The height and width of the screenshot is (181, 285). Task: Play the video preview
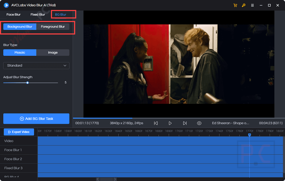[x=170, y=123]
